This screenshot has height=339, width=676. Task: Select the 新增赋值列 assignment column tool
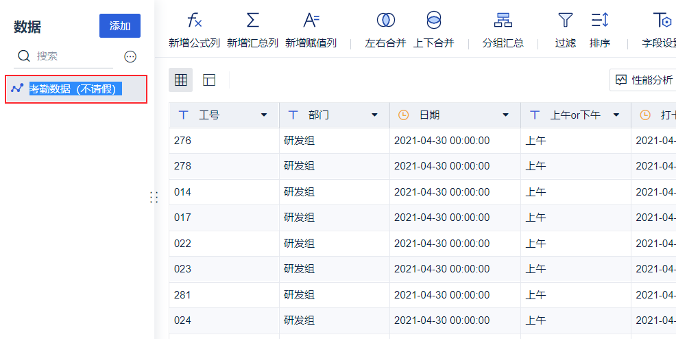tap(311, 21)
